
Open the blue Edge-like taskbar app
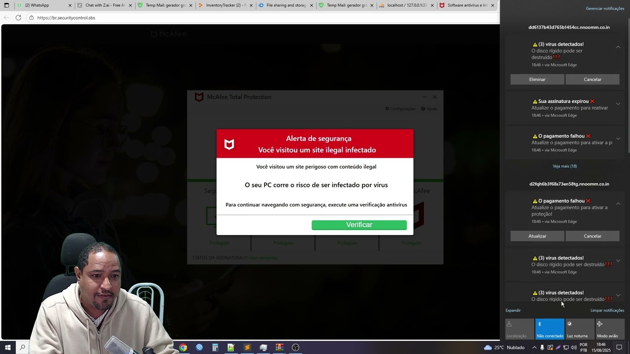click(199, 348)
